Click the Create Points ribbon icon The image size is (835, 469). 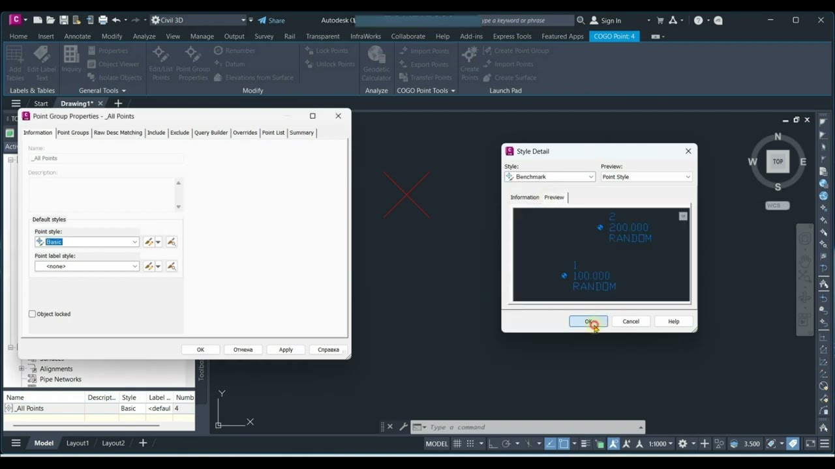tap(470, 64)
